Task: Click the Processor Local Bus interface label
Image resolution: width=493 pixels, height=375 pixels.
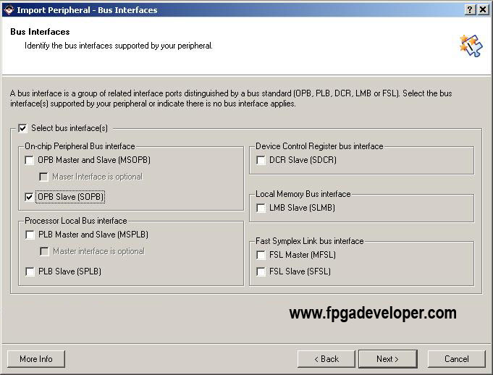Action: point(76,221)
